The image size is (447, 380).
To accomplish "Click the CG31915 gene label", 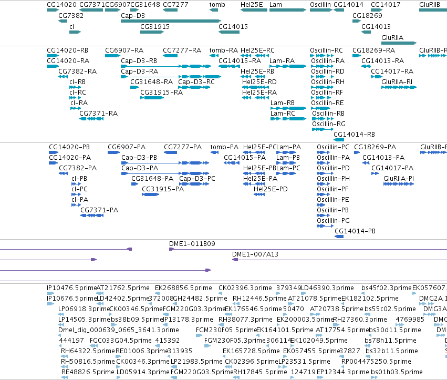I will click(155, 26).
